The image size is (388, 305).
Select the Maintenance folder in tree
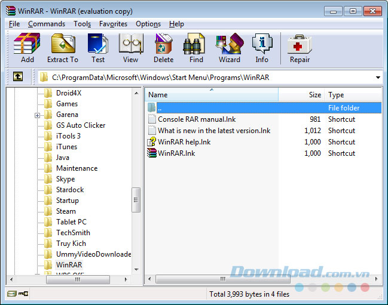[77, 168]
